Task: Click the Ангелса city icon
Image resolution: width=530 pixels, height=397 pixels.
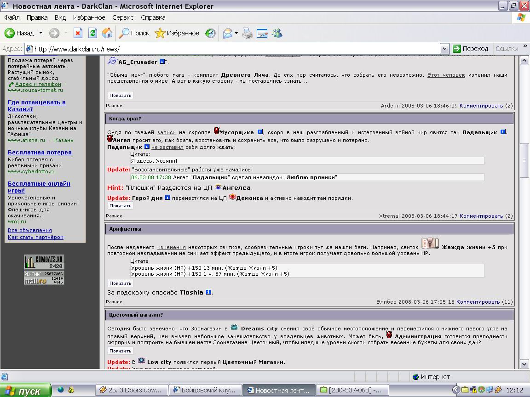Action: coord(218,187)
